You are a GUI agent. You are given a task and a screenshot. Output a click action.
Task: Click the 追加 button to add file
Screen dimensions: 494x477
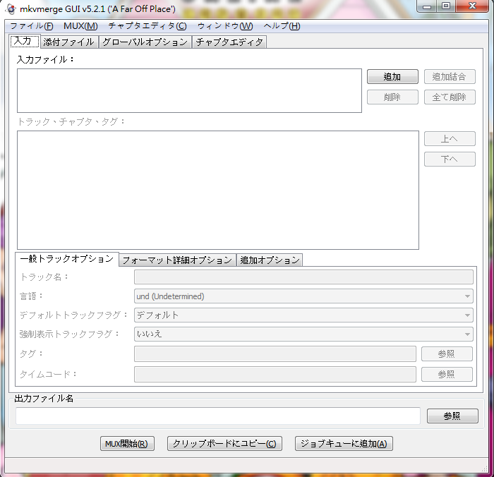pos(392,77)
